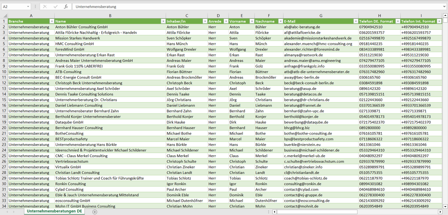
Task: Click the Enter checkmark icon in formula bar
Action: click(55, 7)
